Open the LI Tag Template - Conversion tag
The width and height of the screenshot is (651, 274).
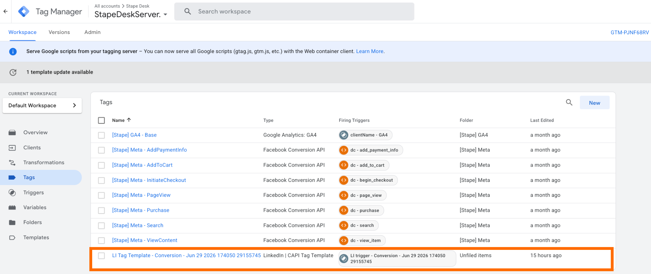click(x=186, y=255)
